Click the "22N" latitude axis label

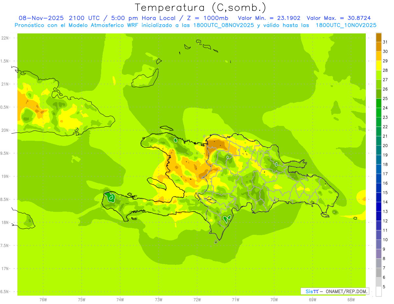pyautogui.click(x=5, y=38)
